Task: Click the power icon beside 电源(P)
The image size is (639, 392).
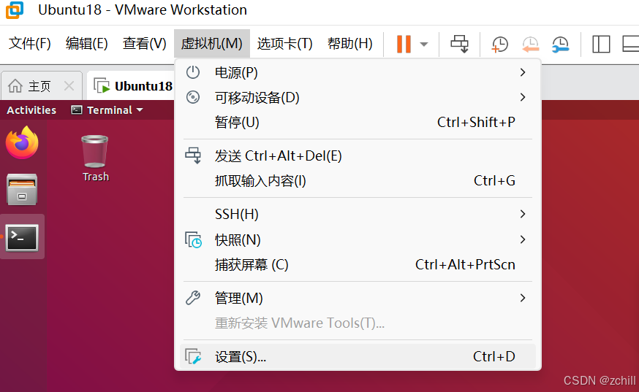Action: coord(193,72)
